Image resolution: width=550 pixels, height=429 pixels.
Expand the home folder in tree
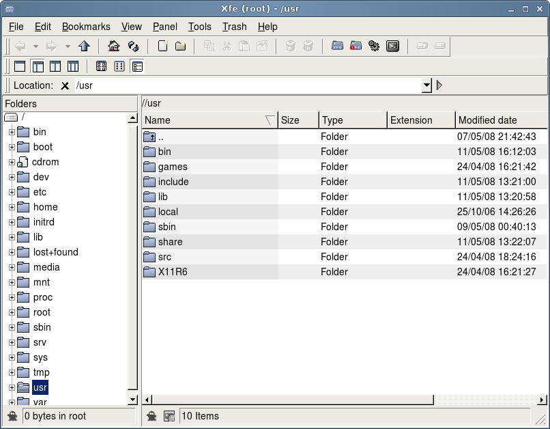(x=12, y=208)
